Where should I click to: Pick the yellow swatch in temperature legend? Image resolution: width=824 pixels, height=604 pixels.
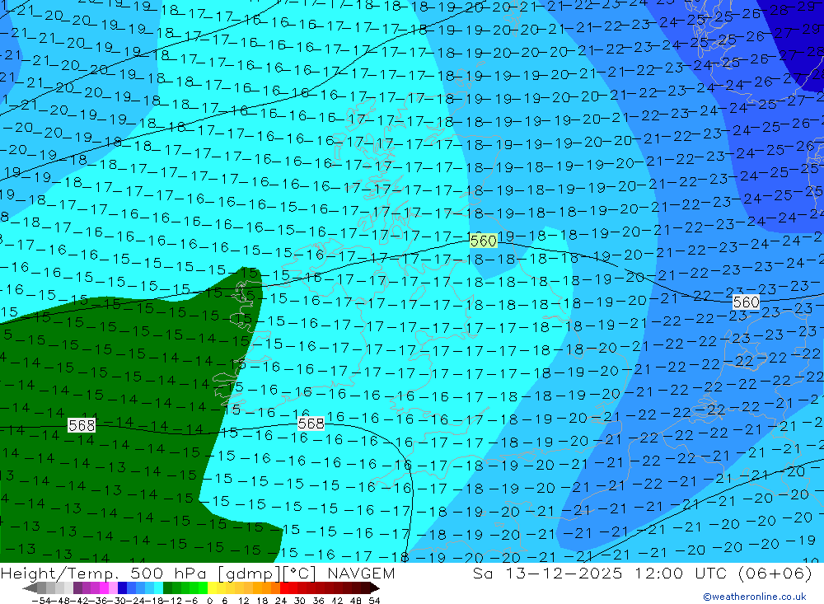click(x=216, y=588)
